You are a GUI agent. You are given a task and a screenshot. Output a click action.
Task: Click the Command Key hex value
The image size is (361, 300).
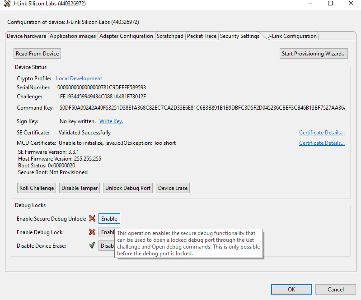coord(202,108)
